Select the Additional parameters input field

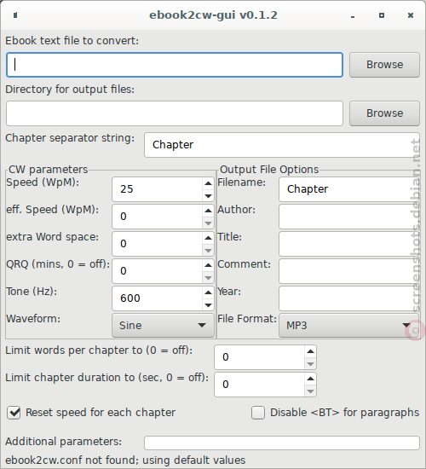point(282,443)
